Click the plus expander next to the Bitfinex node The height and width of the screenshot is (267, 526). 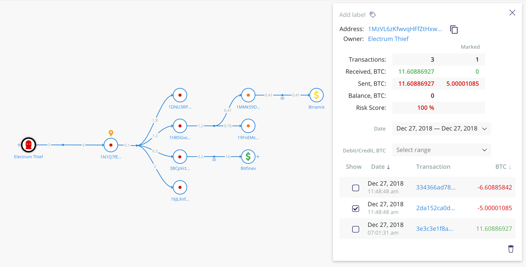259,156
